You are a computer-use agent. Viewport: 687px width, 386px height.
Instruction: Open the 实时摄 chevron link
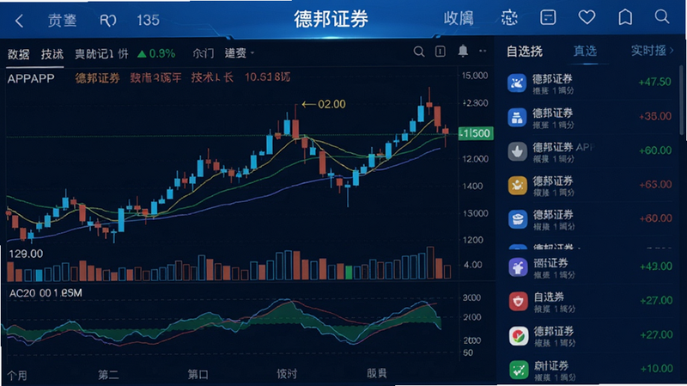point(652,51)
